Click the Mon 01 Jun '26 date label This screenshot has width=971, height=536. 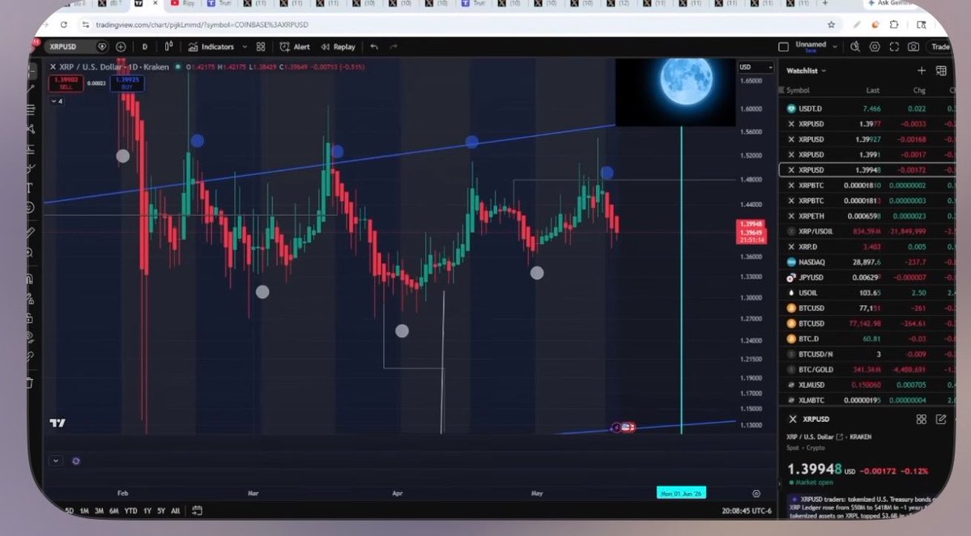click(x=681, y=493)
